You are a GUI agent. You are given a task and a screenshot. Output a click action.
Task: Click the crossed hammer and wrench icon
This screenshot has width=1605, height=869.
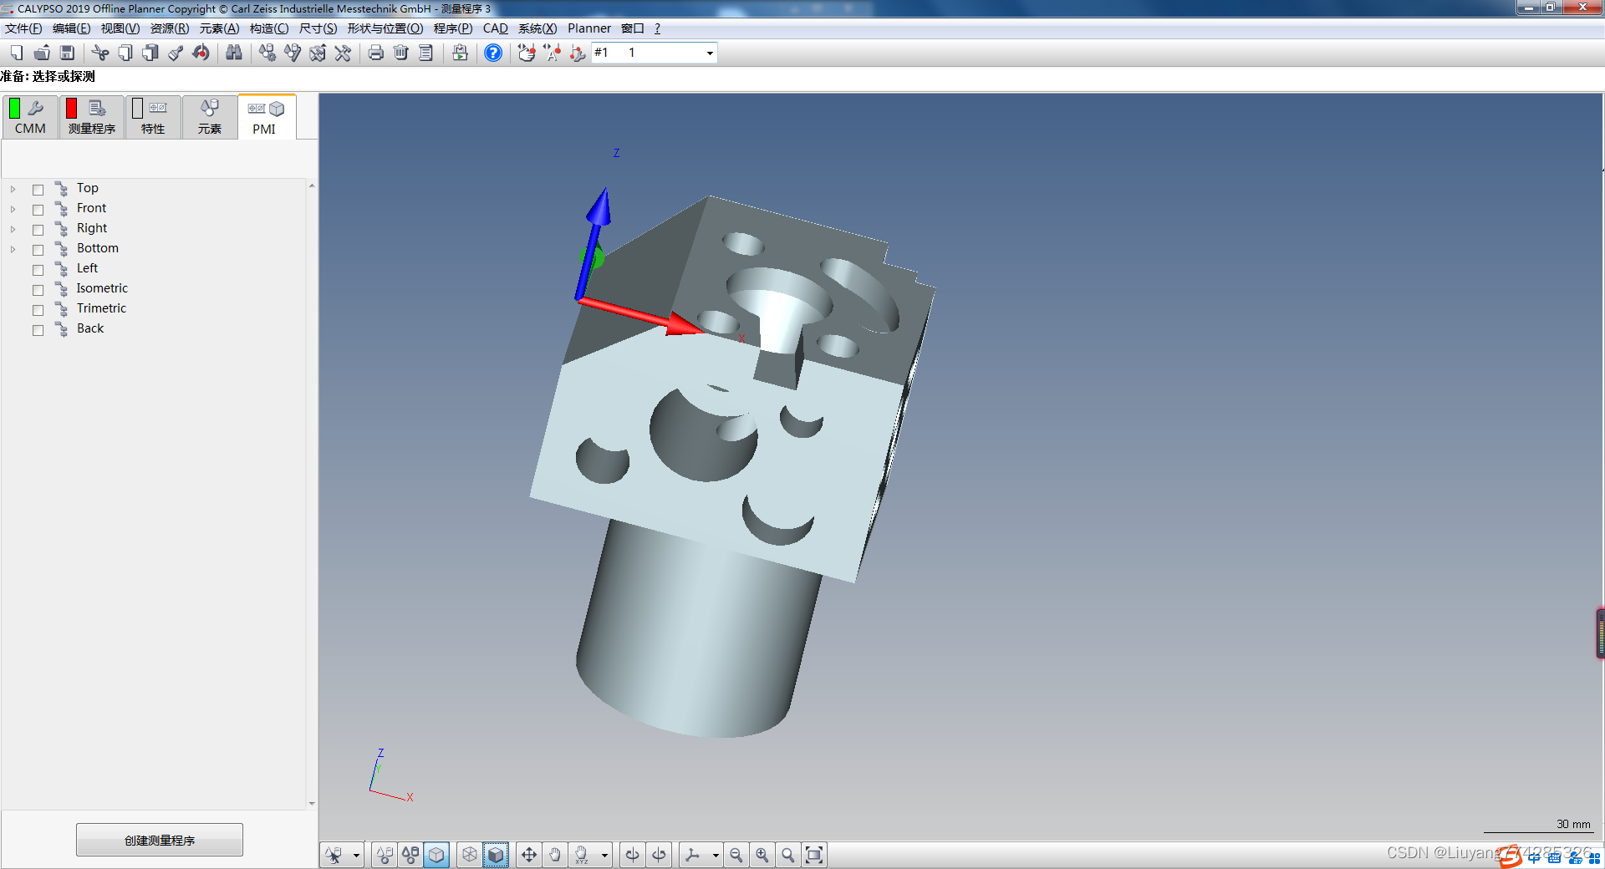click(x=343, y=53)
